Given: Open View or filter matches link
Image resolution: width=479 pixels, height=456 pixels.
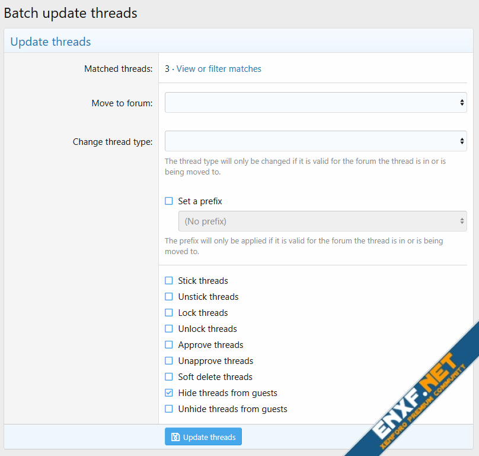Looking at the screenshot, I should pyautogui.click(x=219, y=69).
